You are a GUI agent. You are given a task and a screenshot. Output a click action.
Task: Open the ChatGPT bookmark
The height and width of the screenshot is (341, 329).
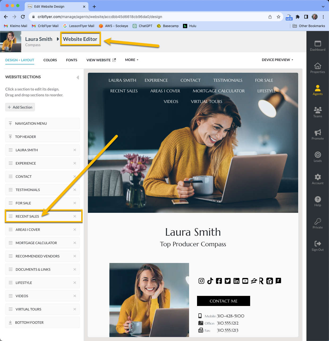[143, 26]
